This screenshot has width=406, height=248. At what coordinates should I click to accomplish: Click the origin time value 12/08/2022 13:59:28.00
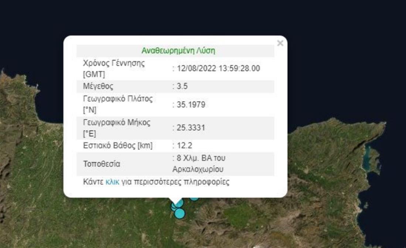coord(217,68)
